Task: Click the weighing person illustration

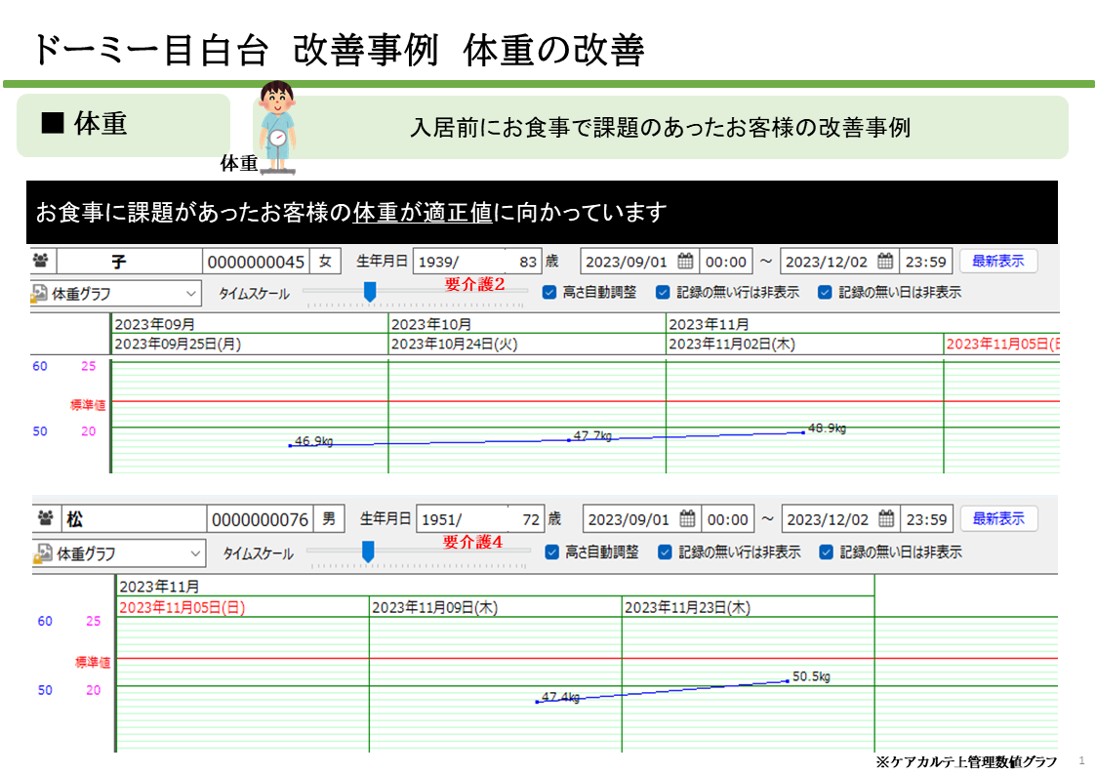Action: [x=277, y=126]
